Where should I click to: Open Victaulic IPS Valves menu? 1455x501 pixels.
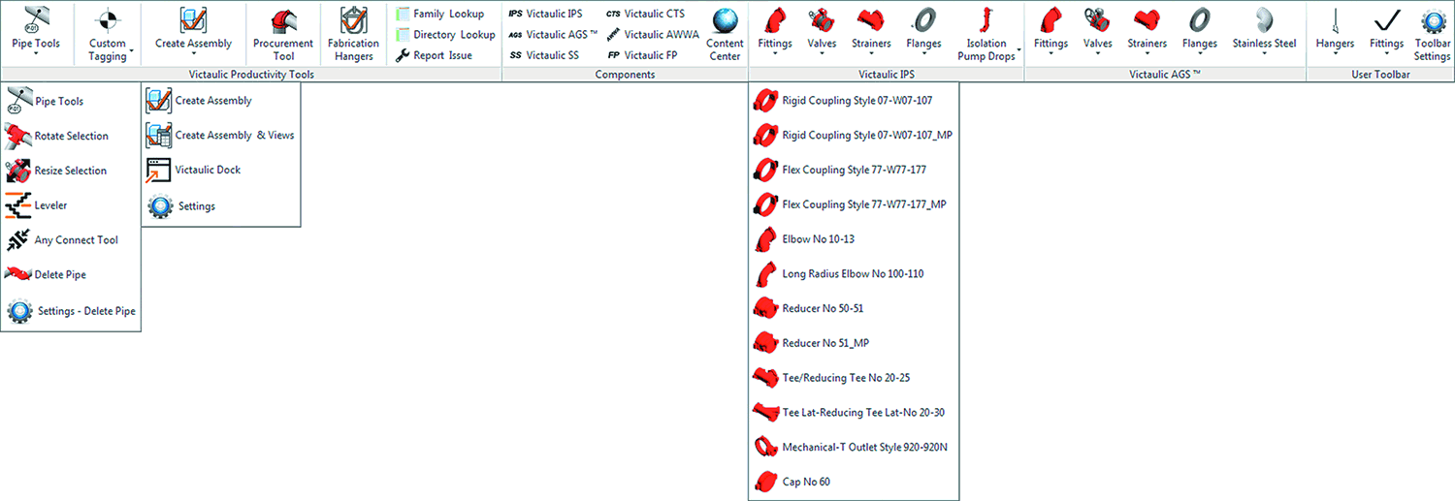(x=822, y=31)
